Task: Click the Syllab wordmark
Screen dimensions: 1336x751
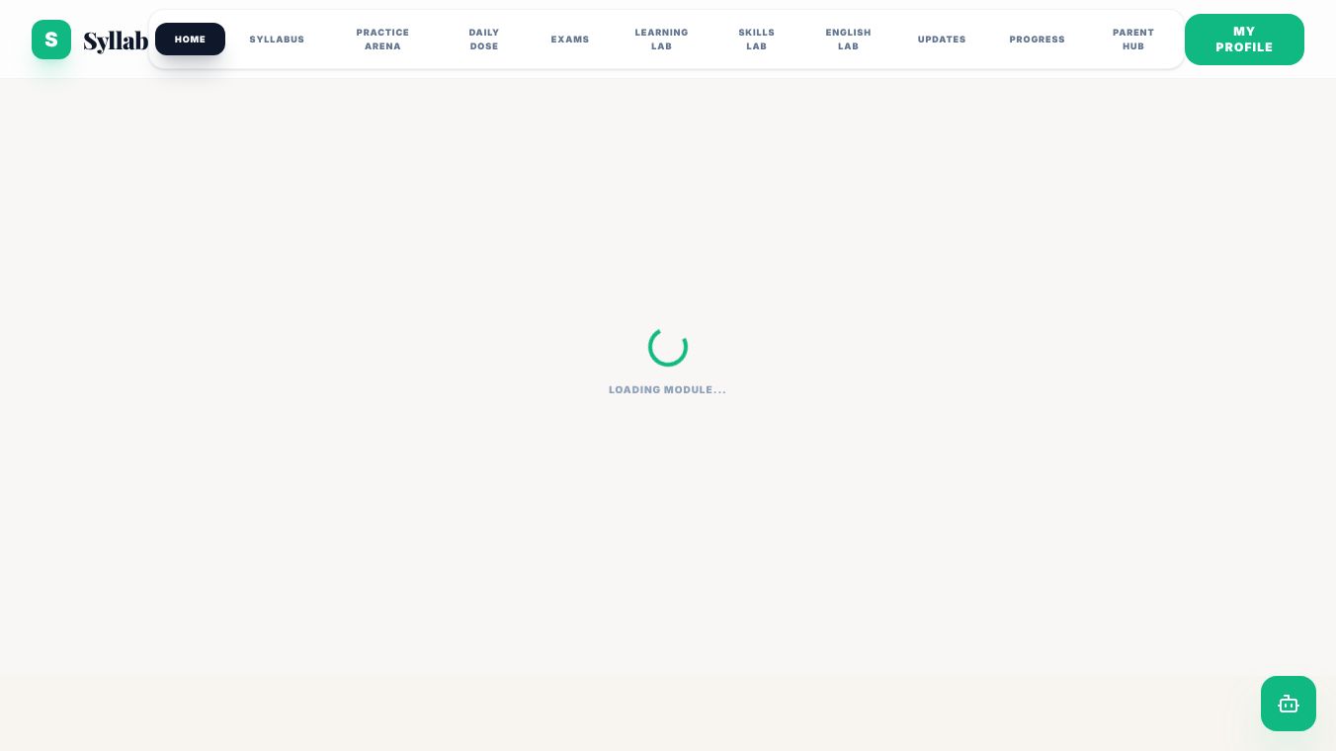Action: (116, 41)
